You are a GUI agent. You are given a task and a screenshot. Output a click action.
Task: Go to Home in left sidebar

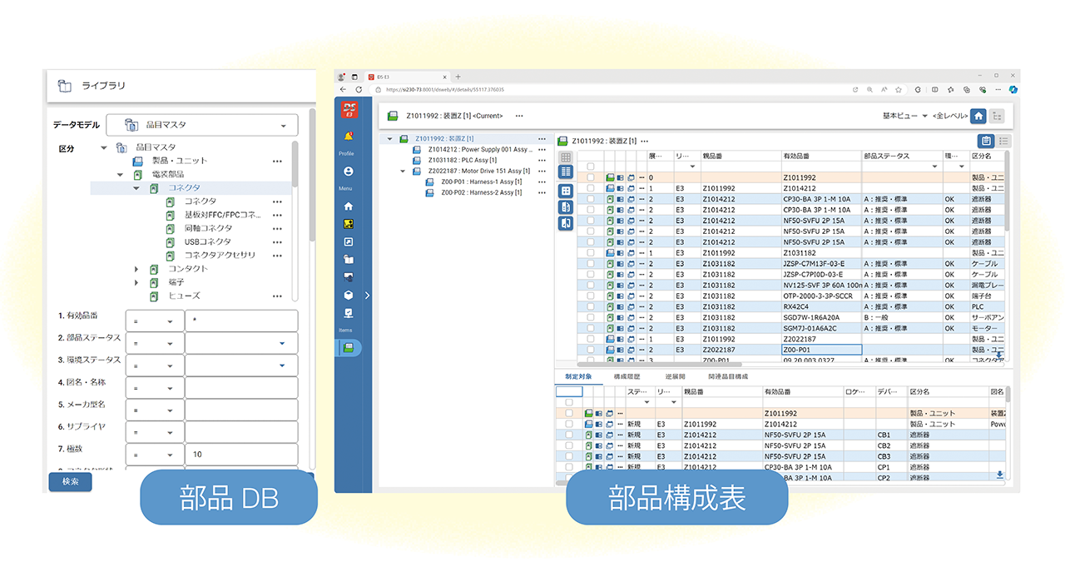[x=348, y=206]
